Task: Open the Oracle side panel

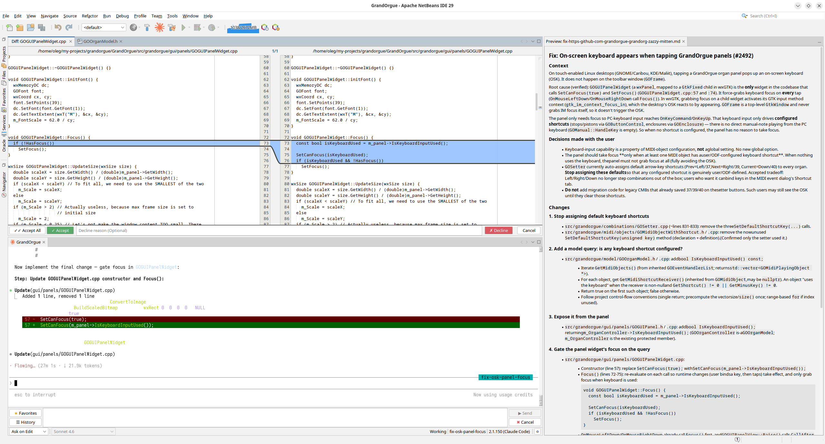Action: coord(4,145)
